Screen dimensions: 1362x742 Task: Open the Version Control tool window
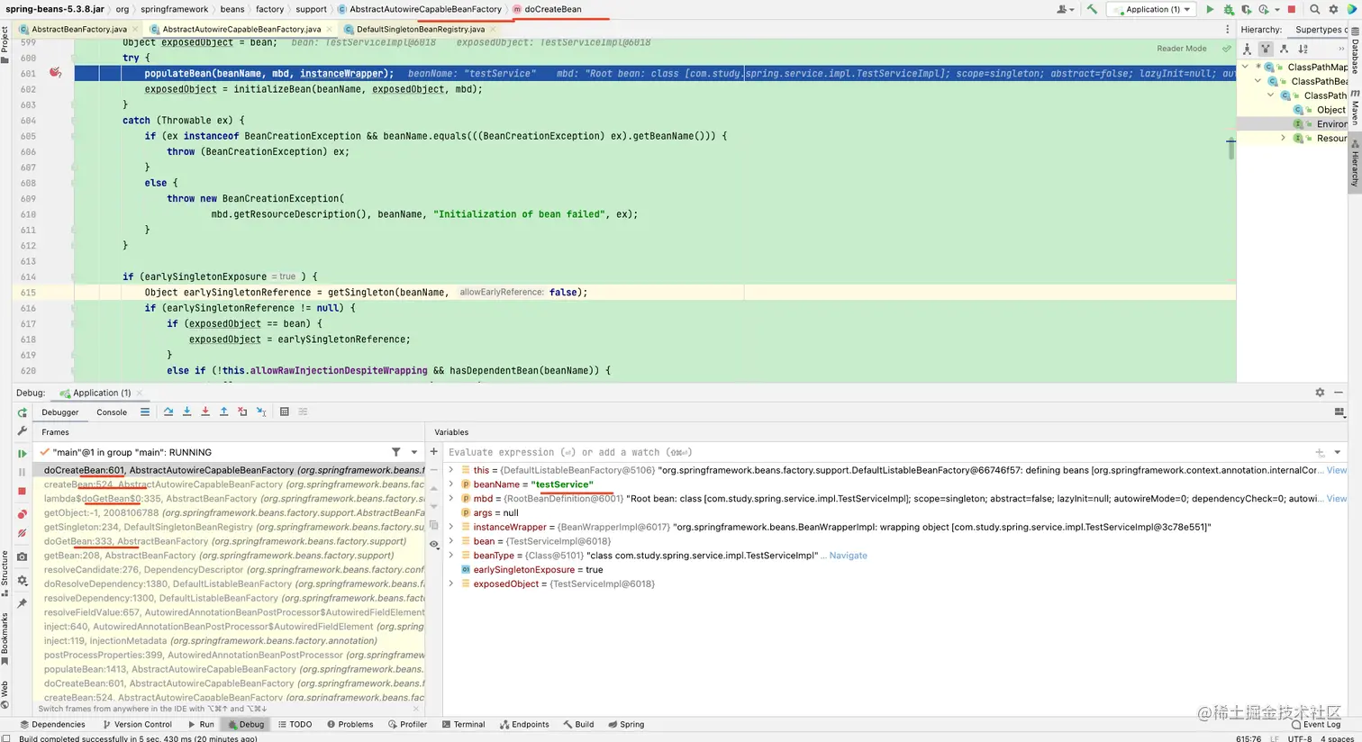[137, 724]
